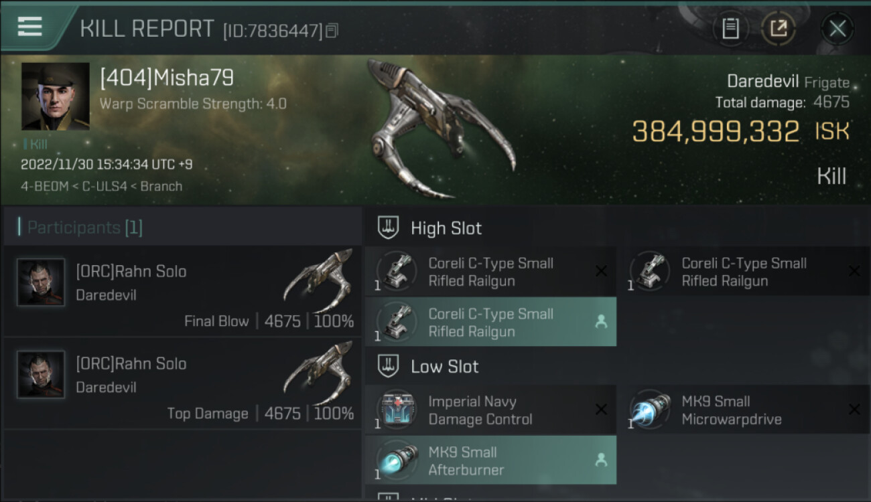The image size is (871, 502).
Task: Open the hamburger menu in the top-left corner
Action: point(29,26)
